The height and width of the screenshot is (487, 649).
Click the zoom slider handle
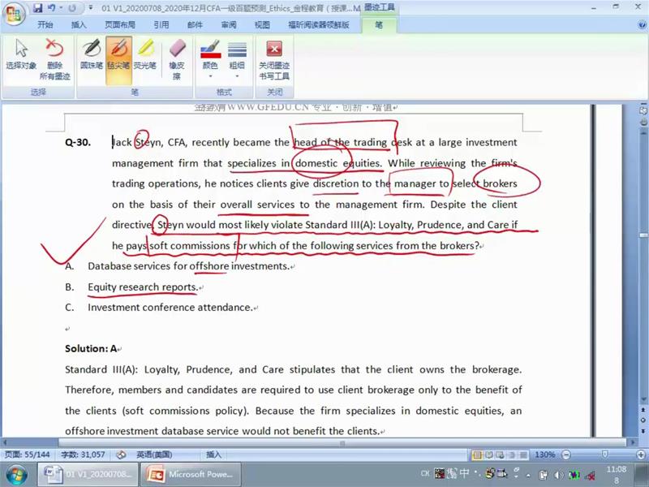tap(604, 455)
